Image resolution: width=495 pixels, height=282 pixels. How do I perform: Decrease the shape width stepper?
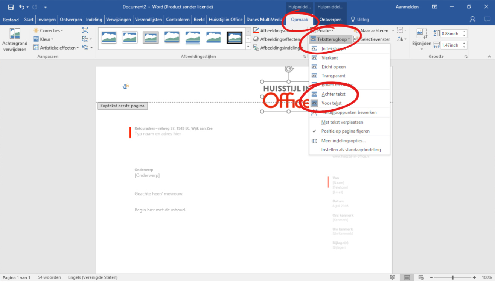coord(464,47)
